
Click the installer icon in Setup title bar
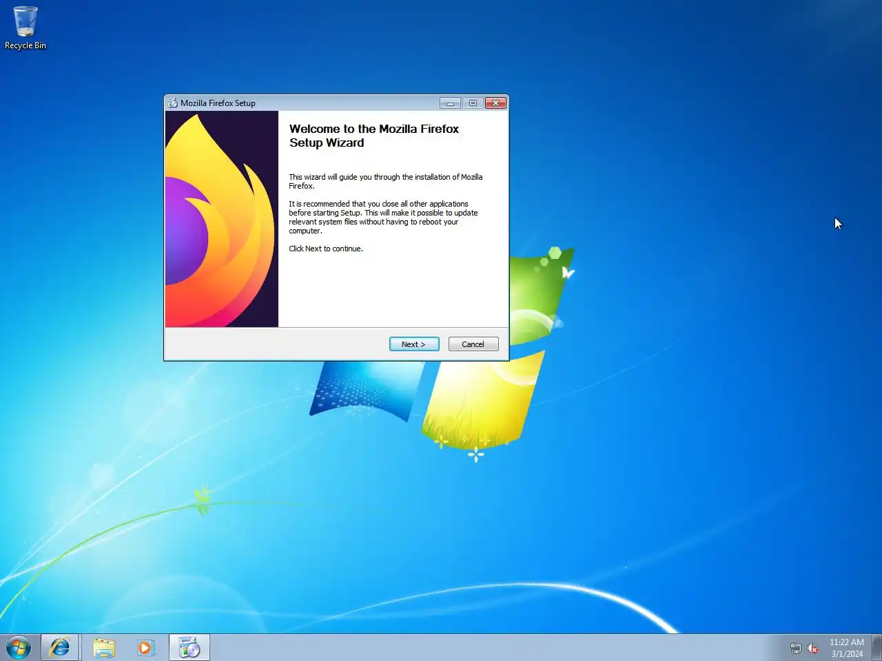click(172, 103)
